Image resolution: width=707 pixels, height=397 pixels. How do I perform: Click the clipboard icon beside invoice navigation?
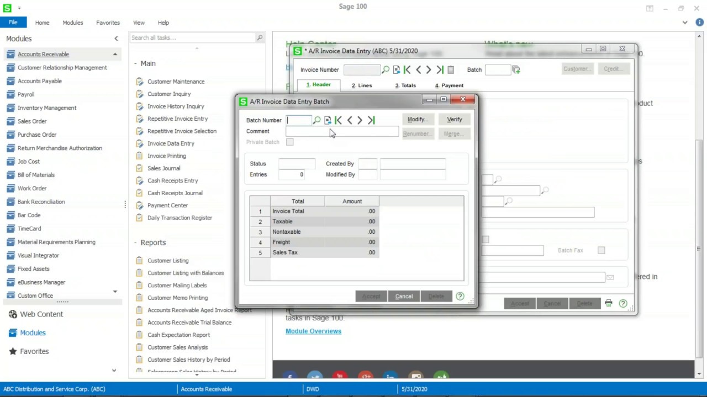tap(451, 69)
